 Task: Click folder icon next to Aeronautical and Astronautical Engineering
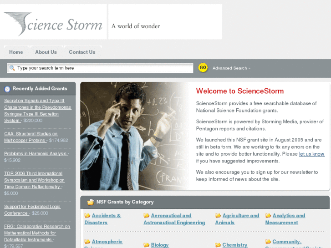coord(146,216)
